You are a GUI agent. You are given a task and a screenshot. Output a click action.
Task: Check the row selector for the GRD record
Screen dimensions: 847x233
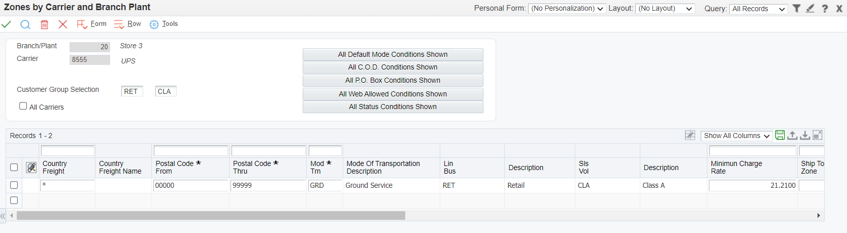[14, 185]
